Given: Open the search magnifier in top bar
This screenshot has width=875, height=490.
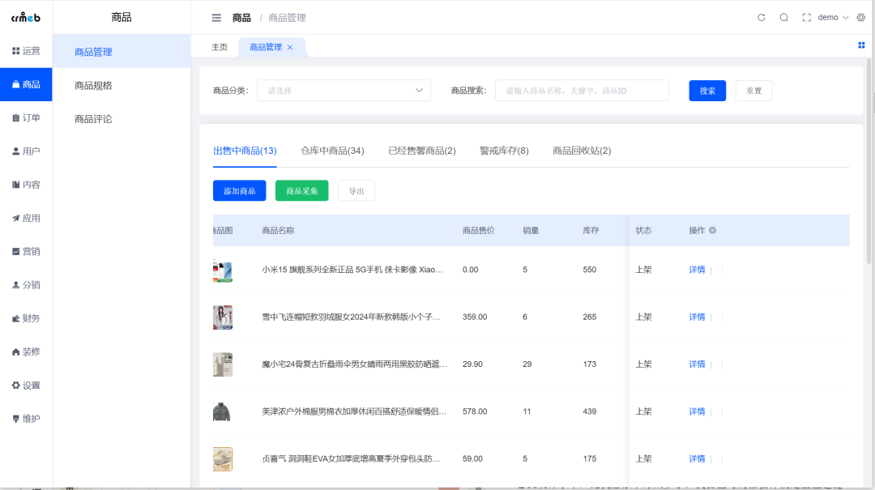Looking at the screenshot, I should click(782, 17).
